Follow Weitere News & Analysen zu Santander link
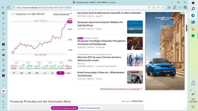Screen dimensions: 198x111 (x=120, y=89)
